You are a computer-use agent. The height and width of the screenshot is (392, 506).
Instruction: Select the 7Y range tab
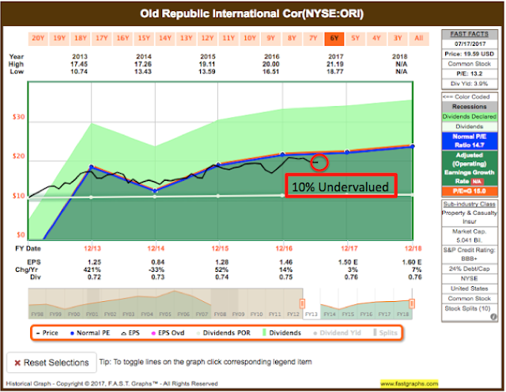pos(313,39)
